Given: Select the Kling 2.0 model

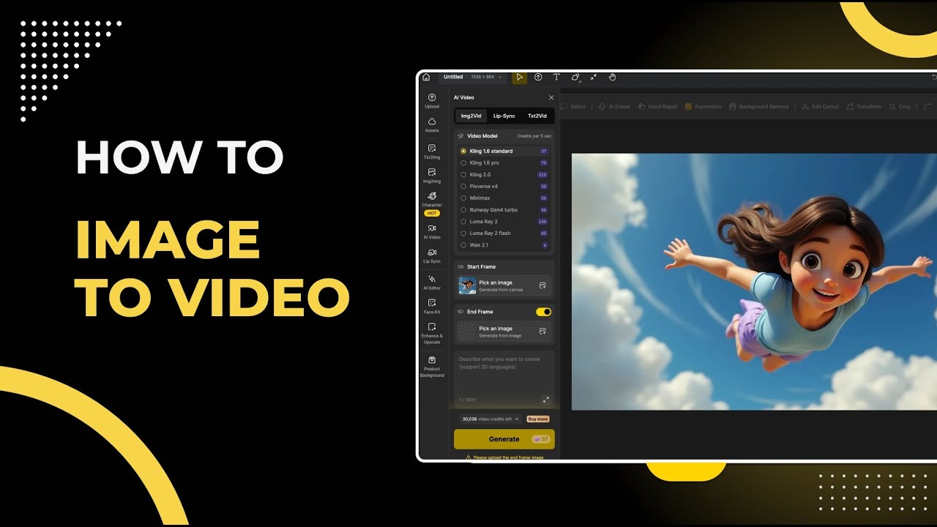Looking at the screenshot, I should point(504,175).
